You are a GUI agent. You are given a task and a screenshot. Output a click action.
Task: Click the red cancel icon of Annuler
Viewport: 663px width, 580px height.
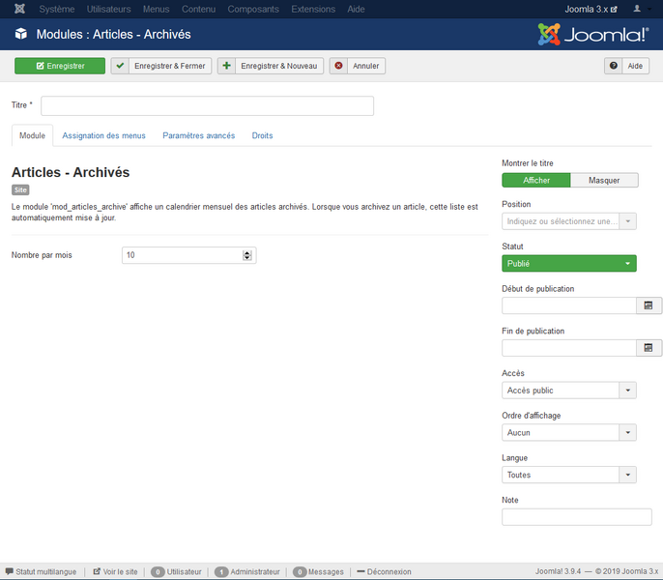click(338, 66)
